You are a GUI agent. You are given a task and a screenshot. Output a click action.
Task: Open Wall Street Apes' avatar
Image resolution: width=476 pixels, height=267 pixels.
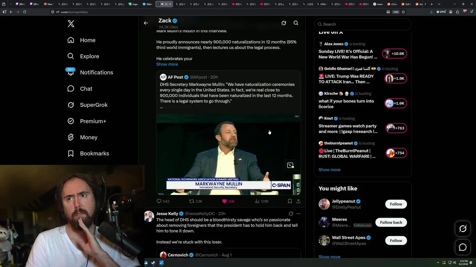[x=324, y=241]
